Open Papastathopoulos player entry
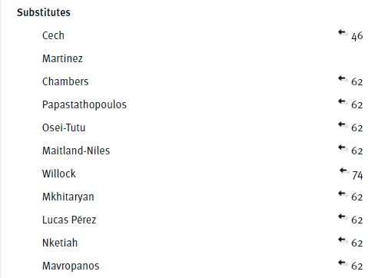This screenshot has height=278, width=378. click(x=85, y=104)
